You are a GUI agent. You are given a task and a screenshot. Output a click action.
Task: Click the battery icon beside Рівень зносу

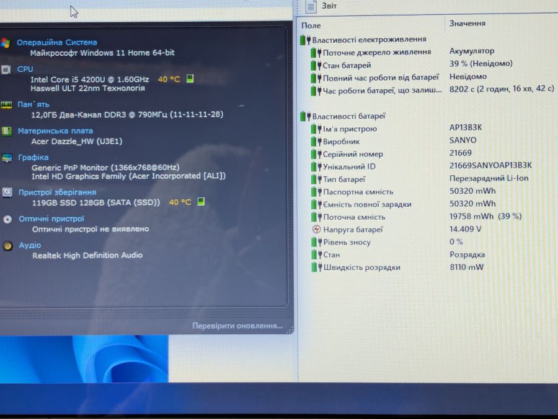click(316, 242)
